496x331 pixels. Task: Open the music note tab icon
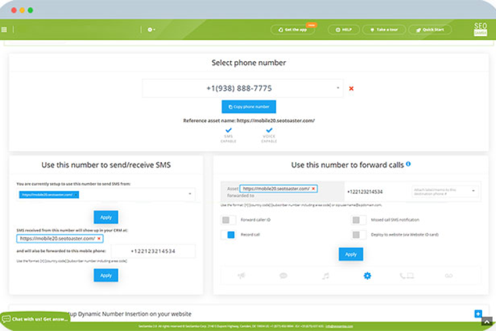(x=326, y=276)
